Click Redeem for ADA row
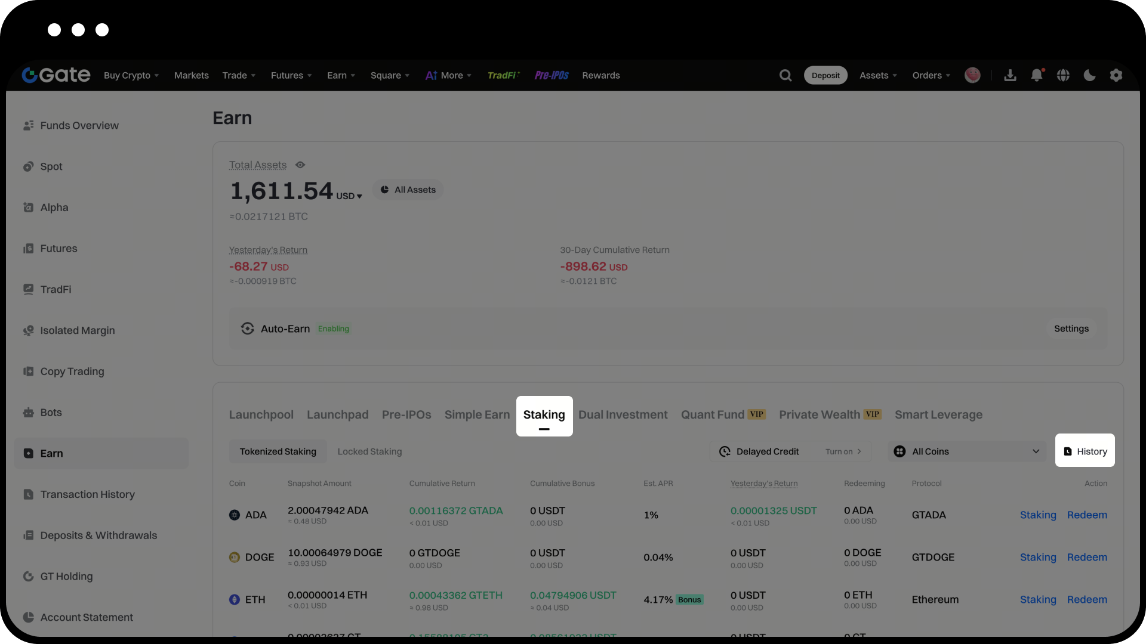The image size is (1146, 644). tap(1087, 515)
